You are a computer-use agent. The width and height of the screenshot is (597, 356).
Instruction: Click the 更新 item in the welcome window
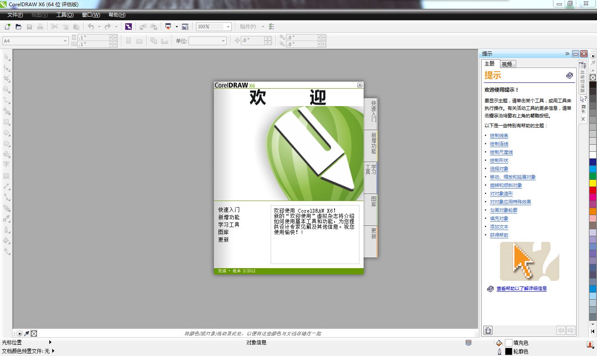223,240
